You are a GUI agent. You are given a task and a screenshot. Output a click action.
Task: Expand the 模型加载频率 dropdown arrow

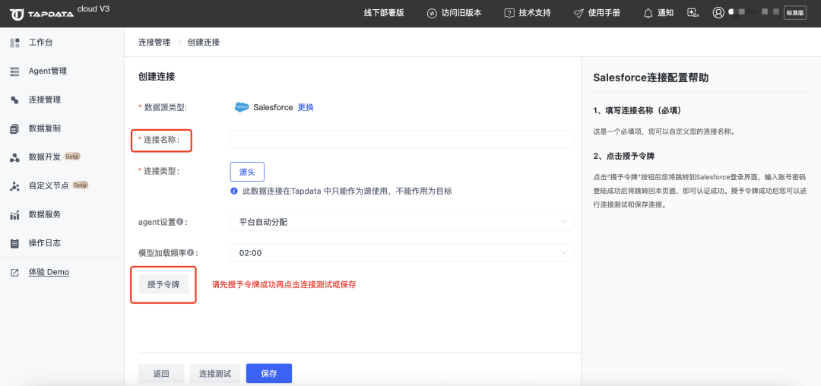[564, 252]
